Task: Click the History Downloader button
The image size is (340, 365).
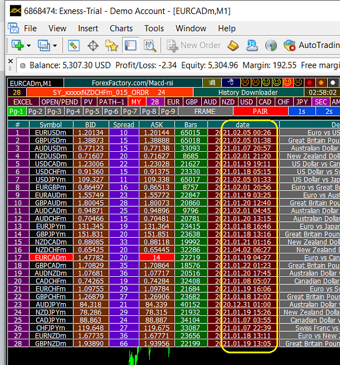Action: pos(248,92)
